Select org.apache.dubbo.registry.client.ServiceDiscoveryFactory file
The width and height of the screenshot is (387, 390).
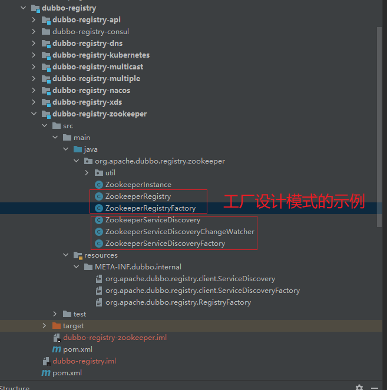click(x=203, y=291)
